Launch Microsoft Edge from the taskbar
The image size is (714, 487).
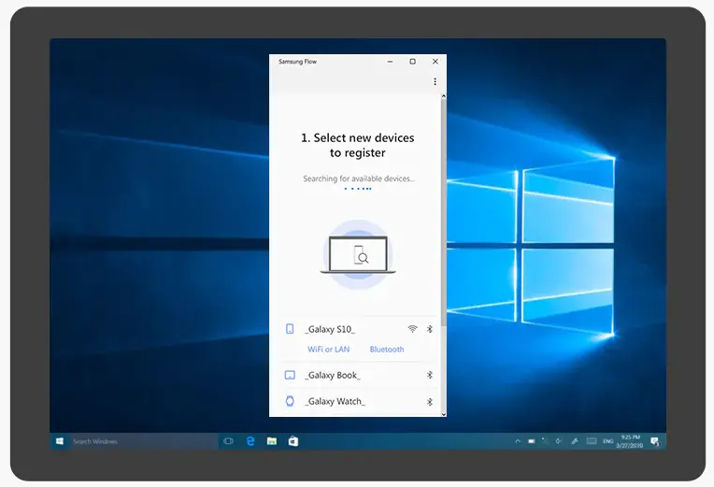click(250, 441)
